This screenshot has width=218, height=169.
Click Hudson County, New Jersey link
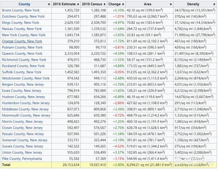[24, 97]
